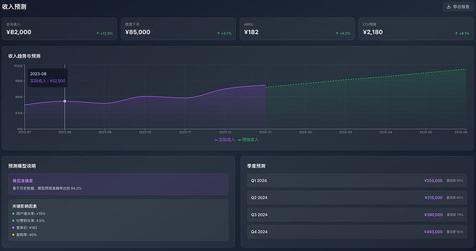Select the Q4 2024 label
The height and width of the screenshot is (251, 476).
pos(259,232)
